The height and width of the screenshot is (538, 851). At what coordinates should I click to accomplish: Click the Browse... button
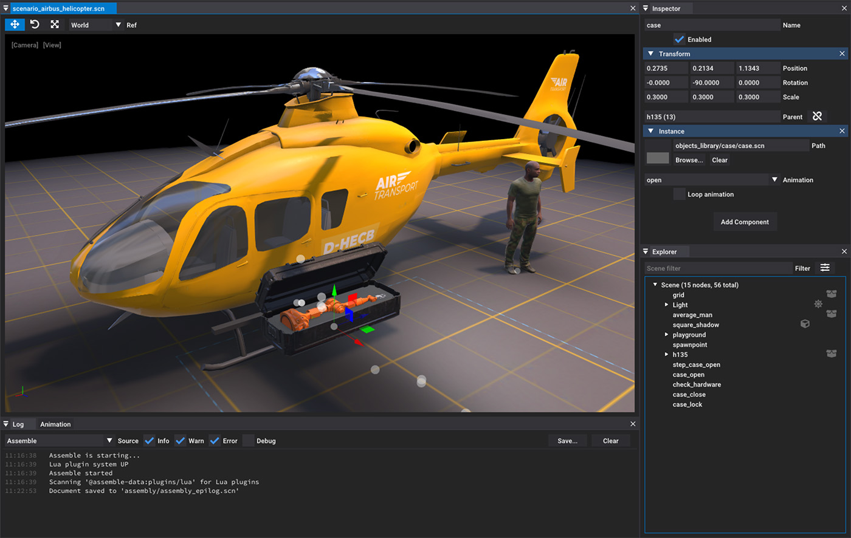click(689, 160)
